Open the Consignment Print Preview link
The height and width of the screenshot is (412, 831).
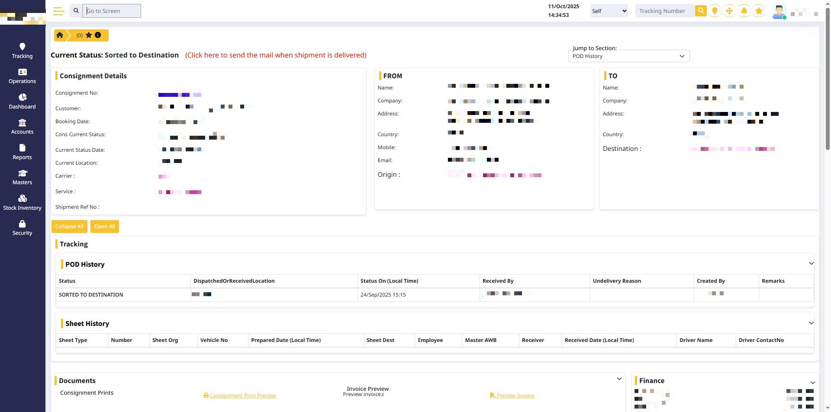pos(240,396)
